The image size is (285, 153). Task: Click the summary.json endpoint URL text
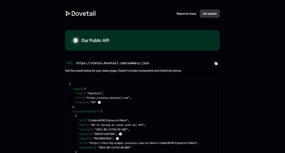113,63
